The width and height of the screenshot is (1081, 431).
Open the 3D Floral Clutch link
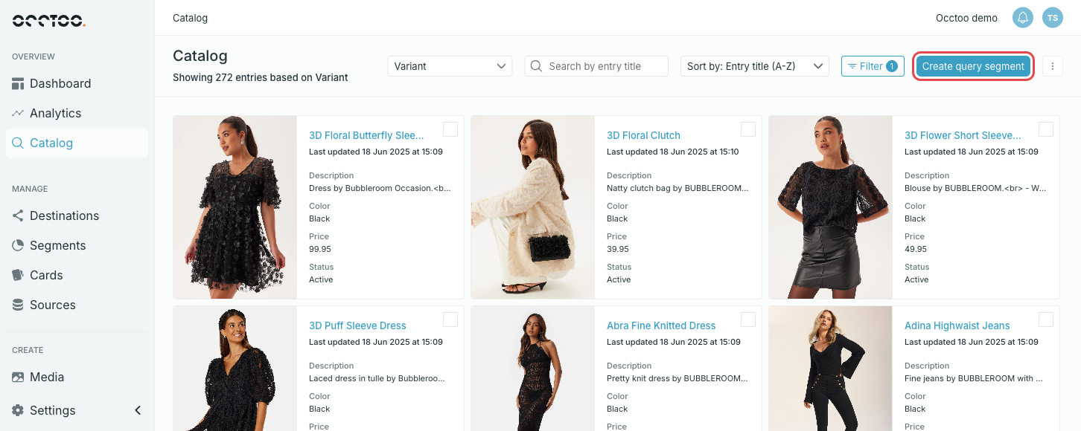[x=643, y=135]
